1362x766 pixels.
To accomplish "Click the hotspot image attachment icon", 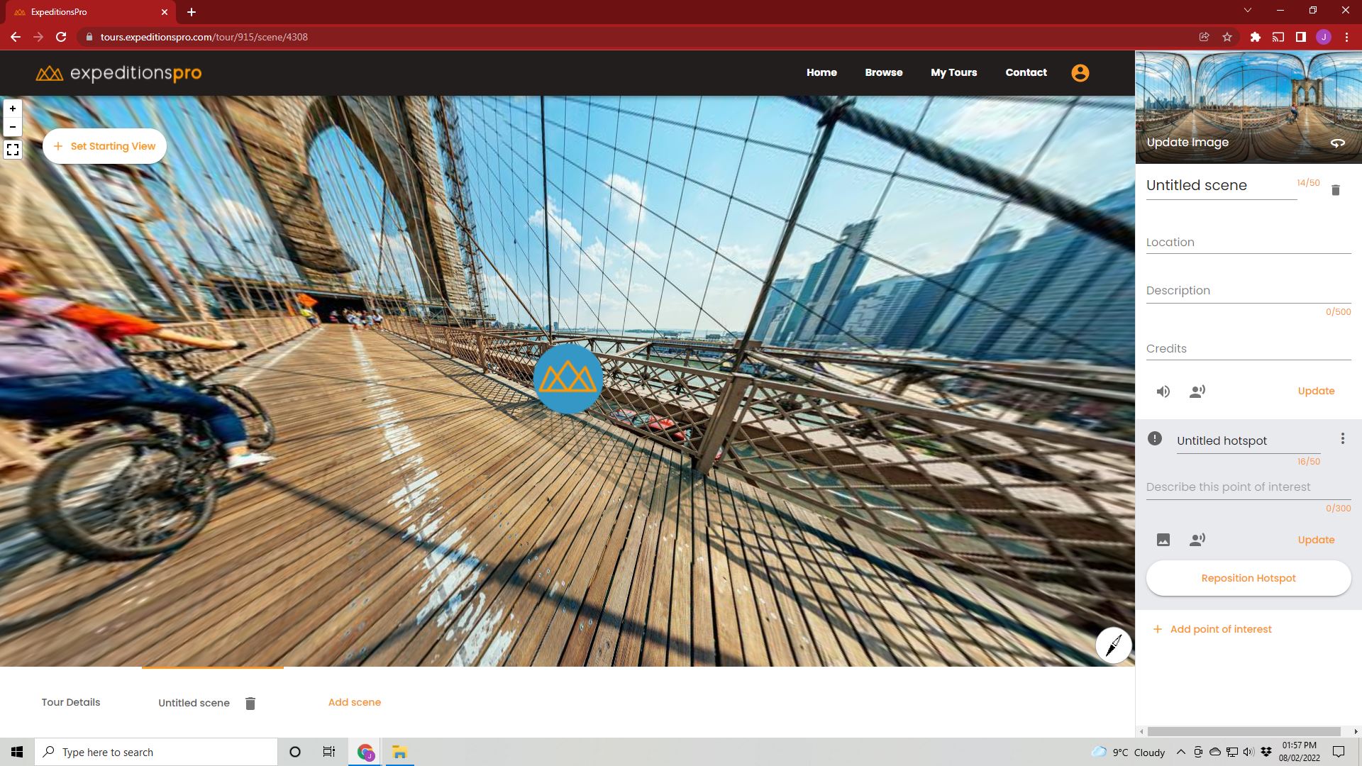I will 1163,540.
